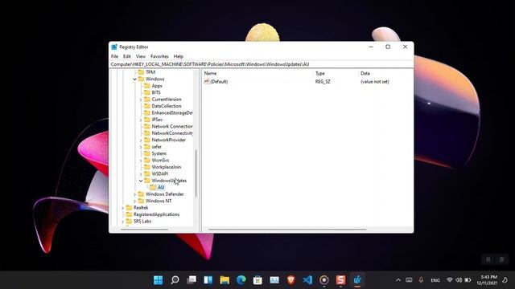Open File Explorer from taskbar
515x289 pixels.
pos(225,280)
